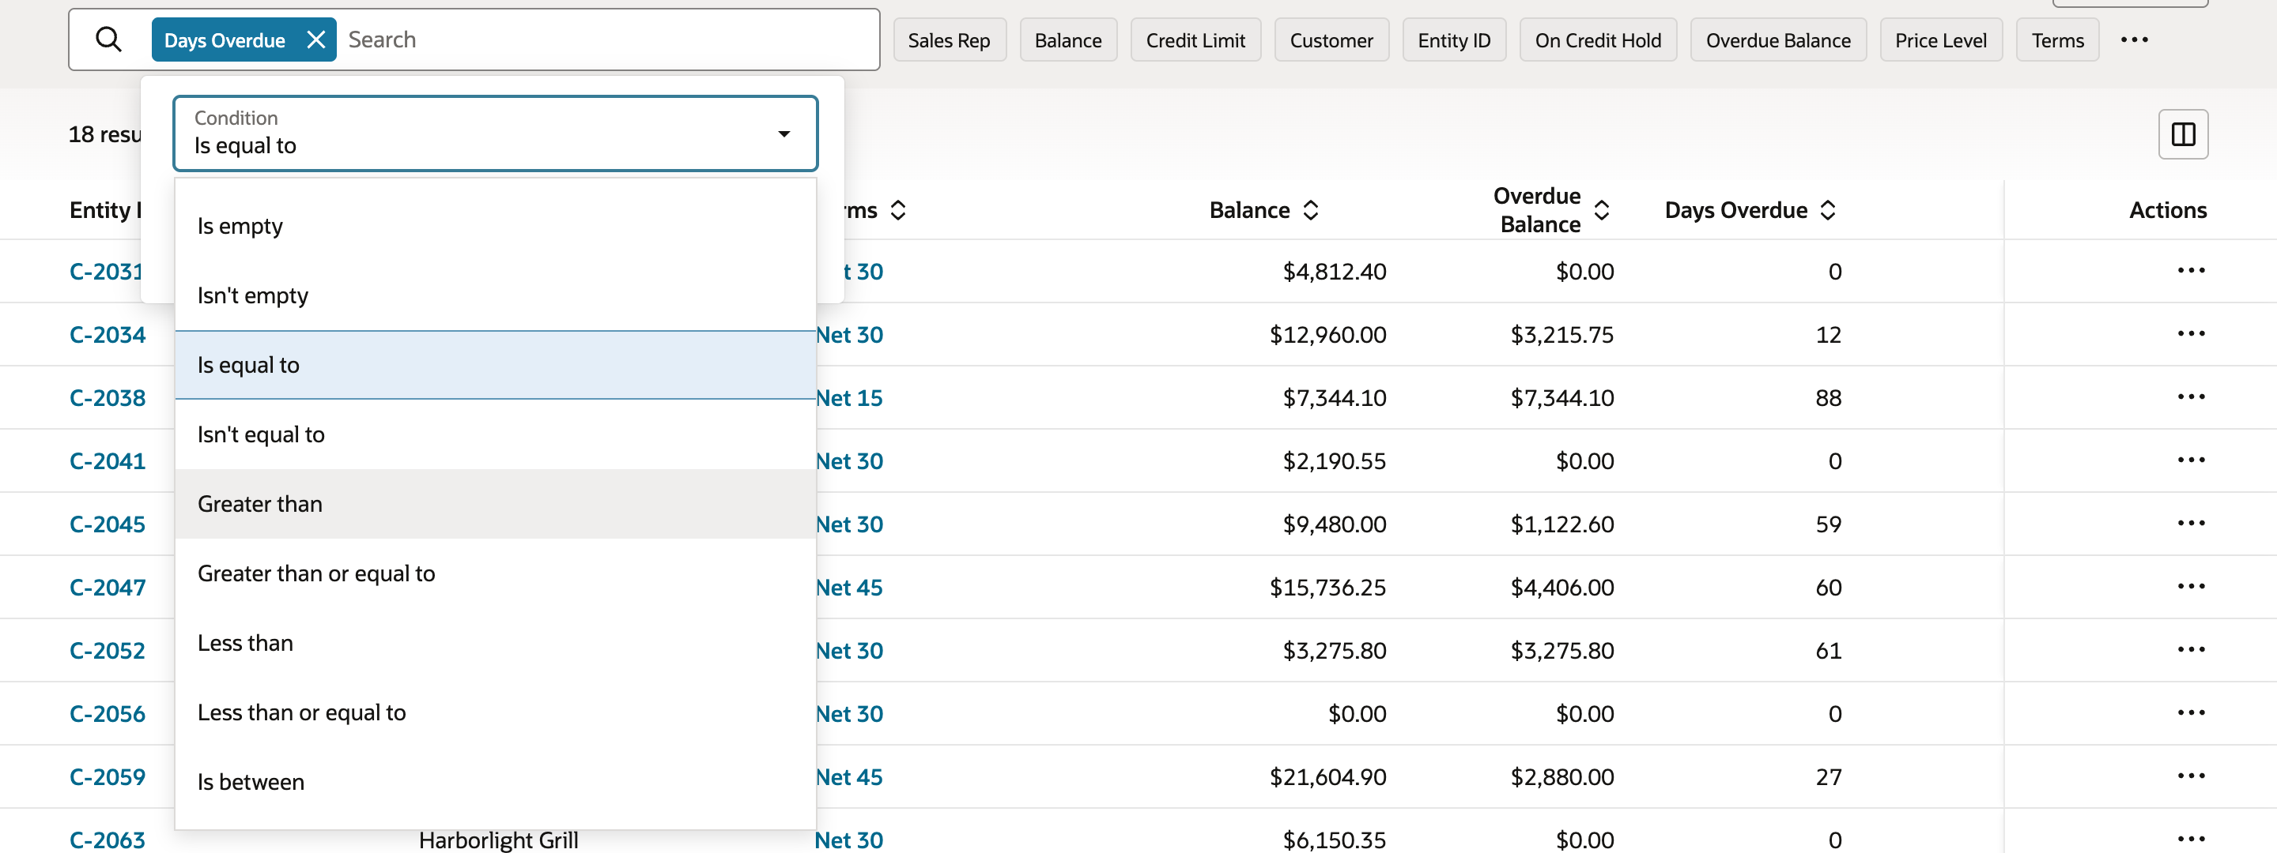Sort by Days Overdue column arrows
The width and height of the screenshot is (2277, 853).
tap(1828, 210)
